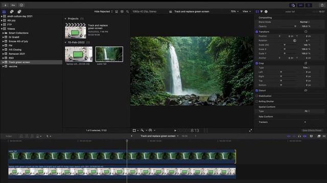Collapse the Videos library

coord(2,29)
